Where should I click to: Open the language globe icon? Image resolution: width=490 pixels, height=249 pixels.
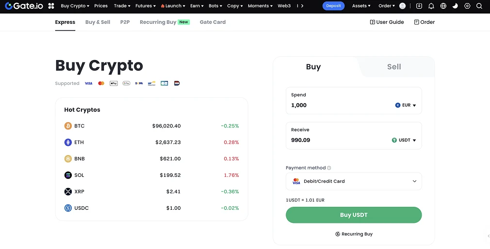[443, 6]
